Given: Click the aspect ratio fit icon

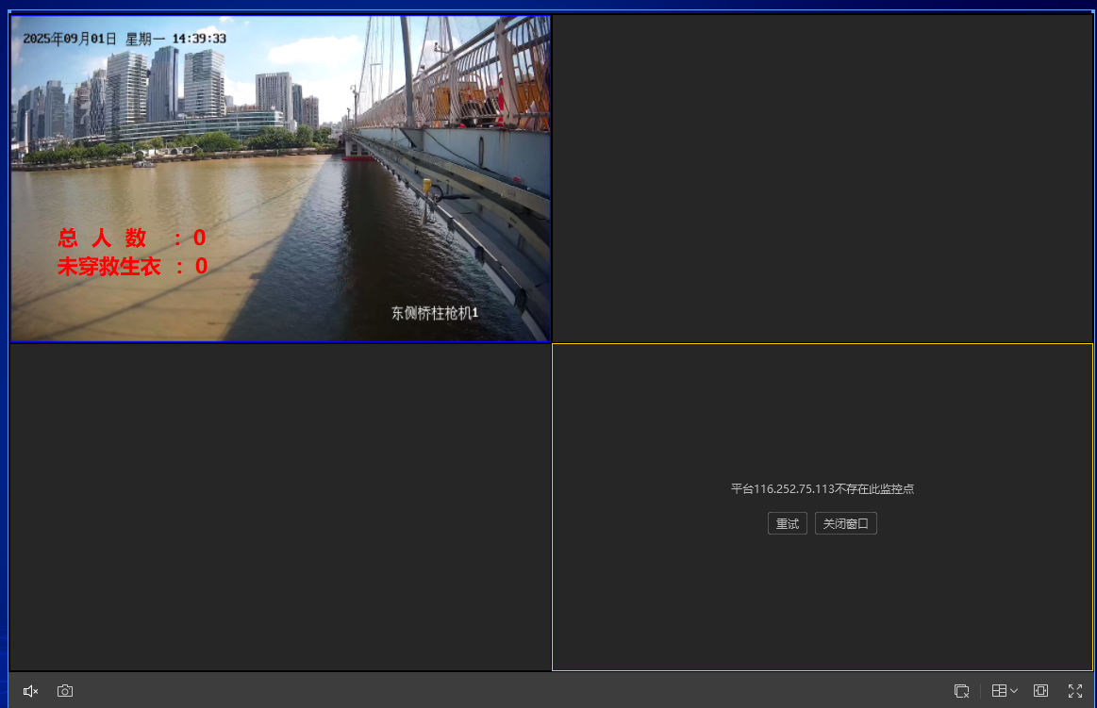Looking at the screenshot, I should tap(1041, 690).
